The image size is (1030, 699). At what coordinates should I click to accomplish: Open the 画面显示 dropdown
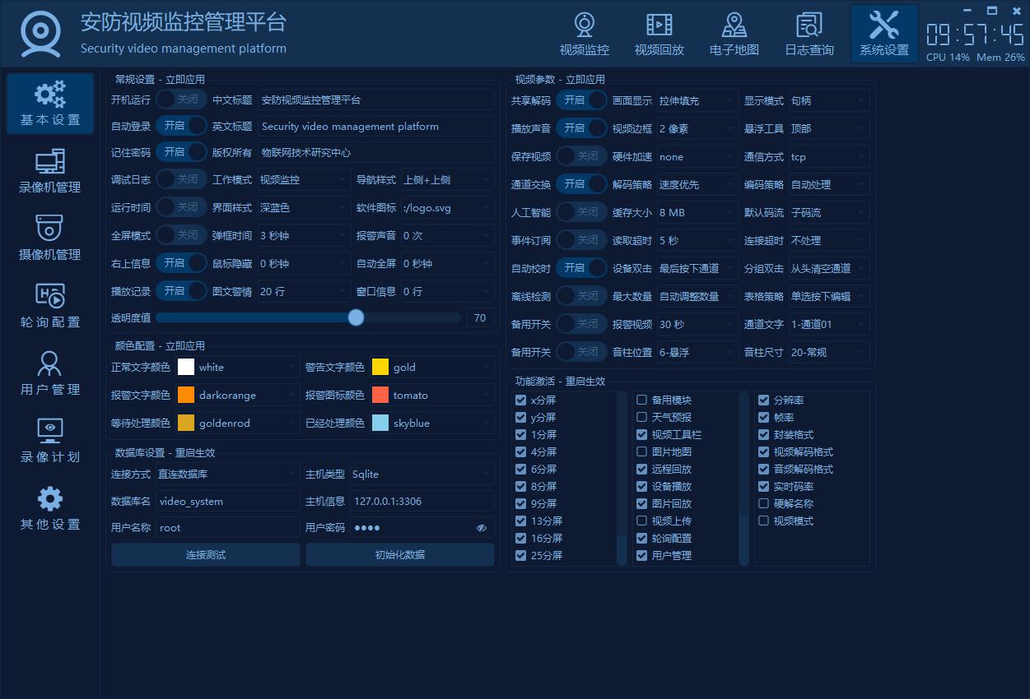pos(697,100)
